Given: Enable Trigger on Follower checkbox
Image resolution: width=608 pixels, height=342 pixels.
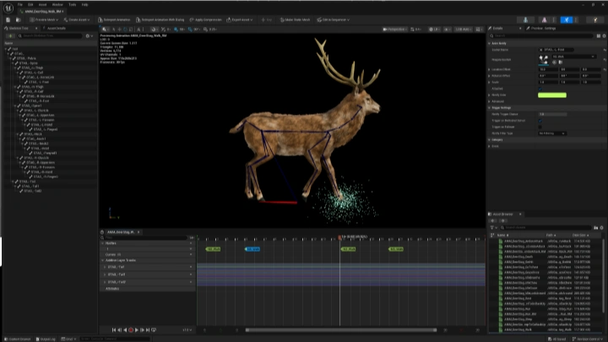Looking at the screenshot, I should (x=540, y=127).
